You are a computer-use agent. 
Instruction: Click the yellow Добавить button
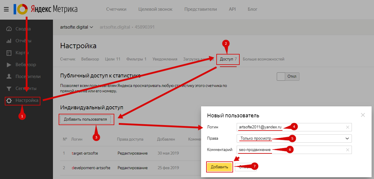(219, 167)
